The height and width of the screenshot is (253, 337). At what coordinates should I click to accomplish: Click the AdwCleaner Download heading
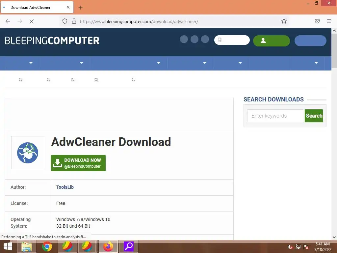(111, 142)
